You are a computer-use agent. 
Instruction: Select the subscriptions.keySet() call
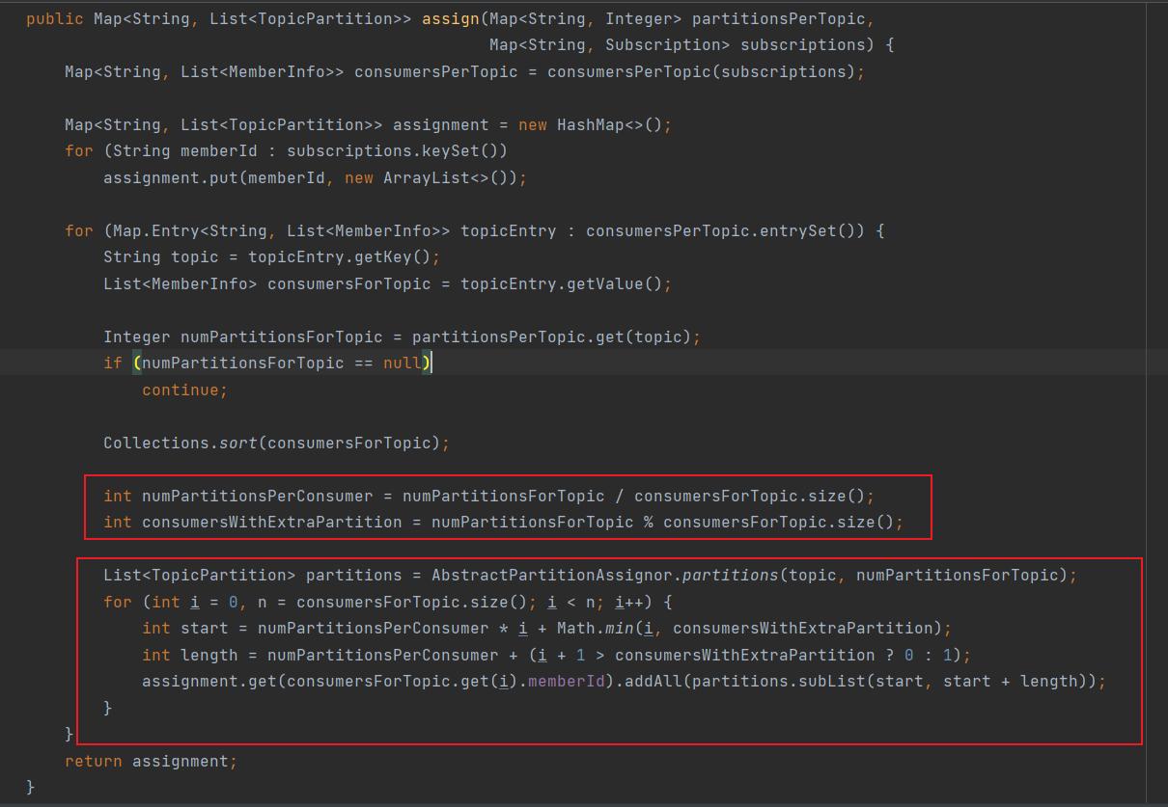[x=396, y=150]
